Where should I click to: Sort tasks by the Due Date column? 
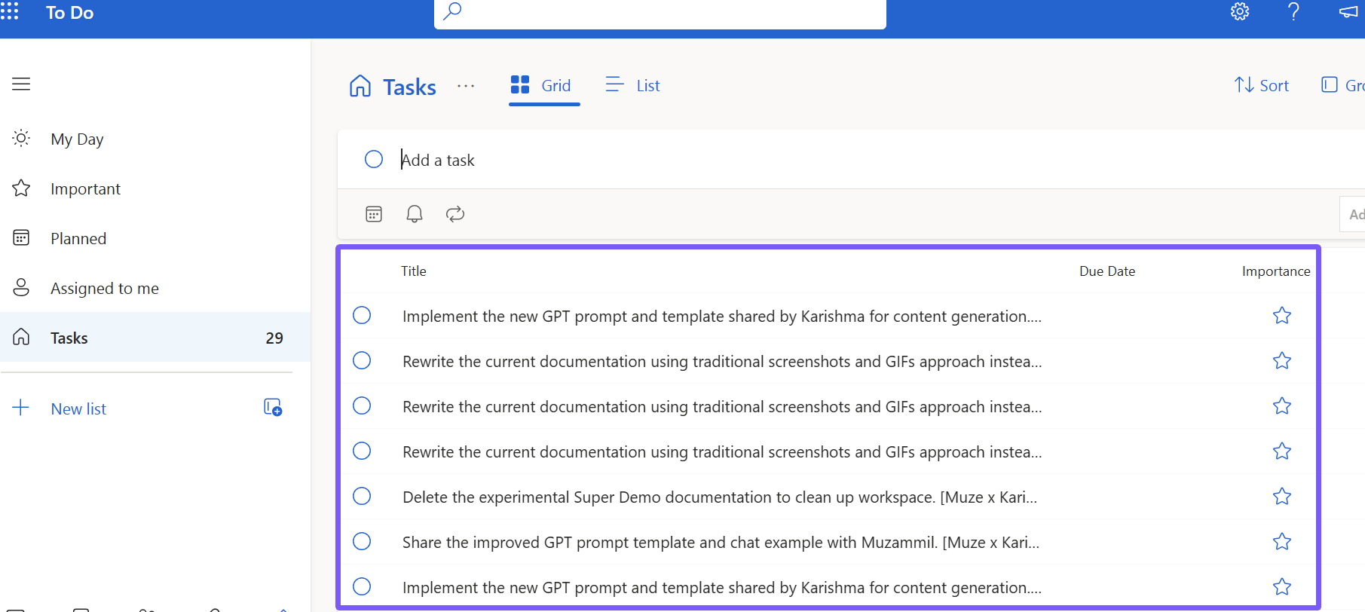1106,271
